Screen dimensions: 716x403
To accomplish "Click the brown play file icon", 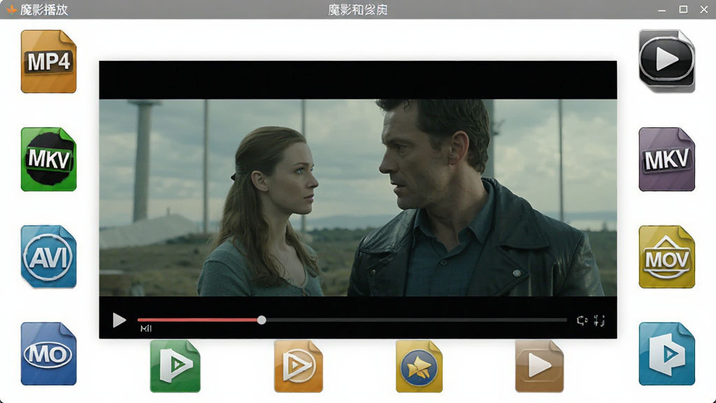I will [539, 366].
